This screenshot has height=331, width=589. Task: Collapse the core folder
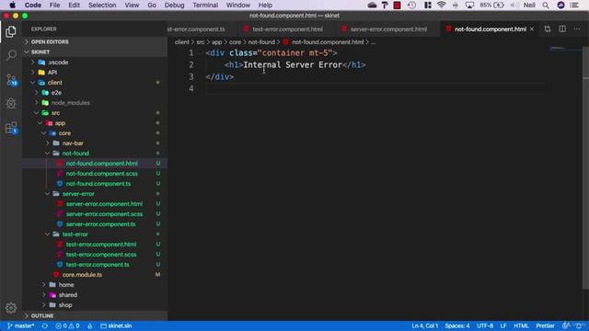click(x=95, y=133)
